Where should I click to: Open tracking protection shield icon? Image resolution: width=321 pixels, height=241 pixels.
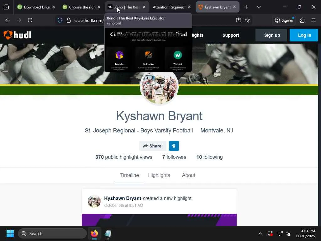tap(60, 20)
